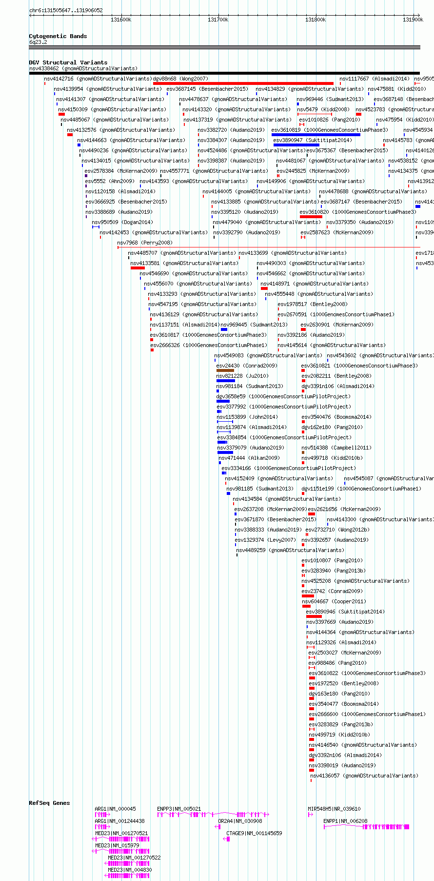Select nsv604667 (Cooper2011) label
The width and height of the screenshot is (434, 881).
click(334, 601)
